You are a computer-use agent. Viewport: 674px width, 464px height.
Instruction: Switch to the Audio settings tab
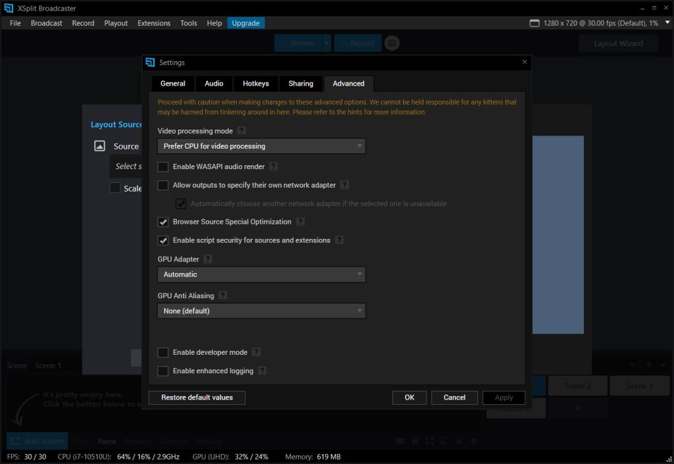(x=214, y=84)
